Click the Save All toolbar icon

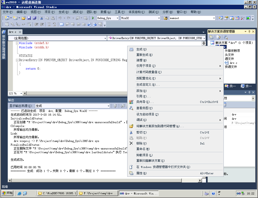[34, 18]
